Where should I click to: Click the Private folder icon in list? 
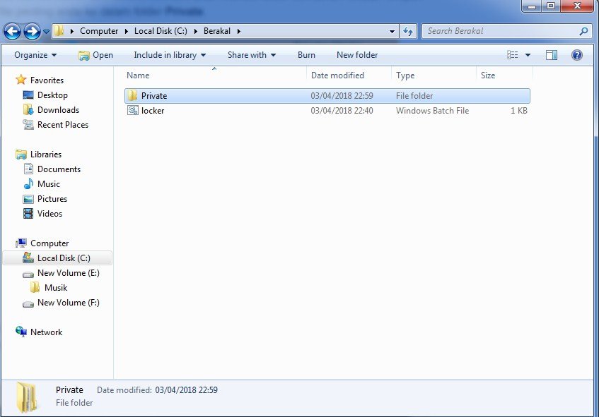tap(132, 96)
